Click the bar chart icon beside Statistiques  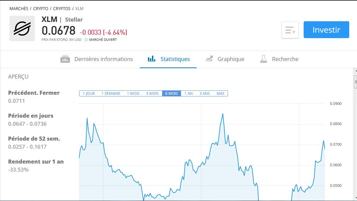(x=152, y=59)
